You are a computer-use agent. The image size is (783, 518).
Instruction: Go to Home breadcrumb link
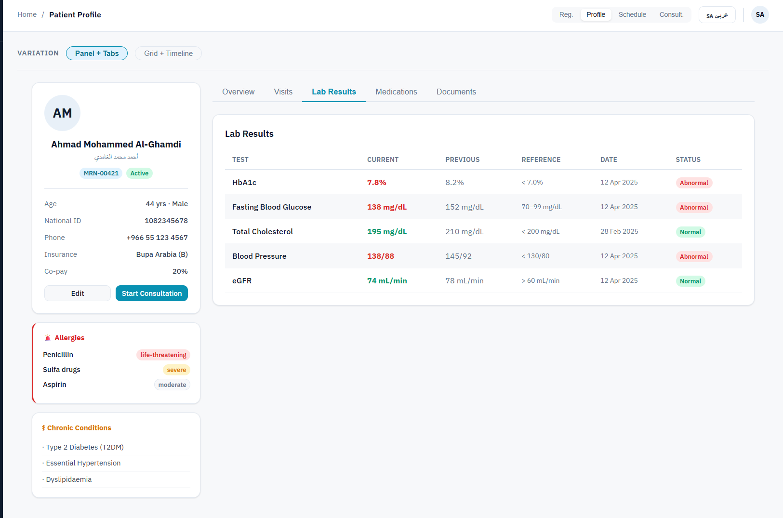[27, 14]
